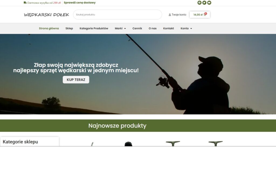Click the KUP TERAZ button

click(x=76, y=80)
